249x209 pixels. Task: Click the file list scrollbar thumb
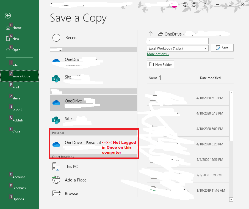[231, 118]
